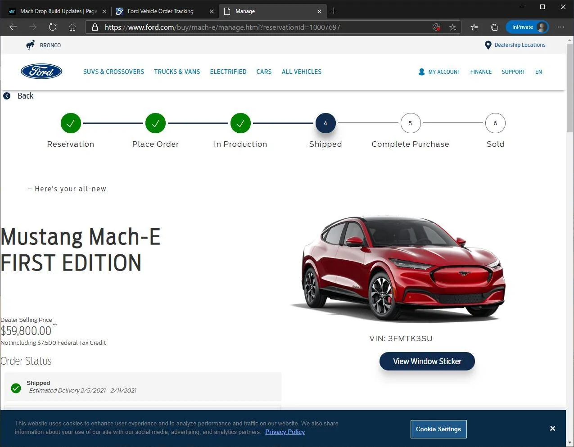Open browser Settings and more menu
574x447 pixels.
click(560, 27)
